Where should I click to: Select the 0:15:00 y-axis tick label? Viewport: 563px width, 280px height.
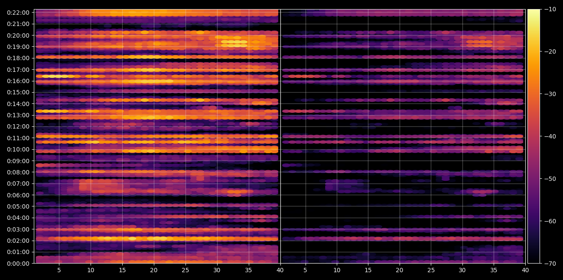click(x=18, y=92)
